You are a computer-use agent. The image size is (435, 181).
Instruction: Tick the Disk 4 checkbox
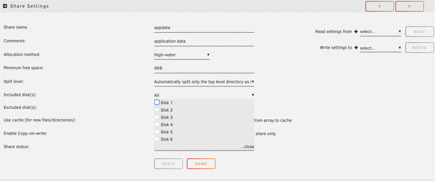point(157,124)
